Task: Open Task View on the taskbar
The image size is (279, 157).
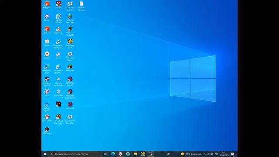Action: (105, 154)
